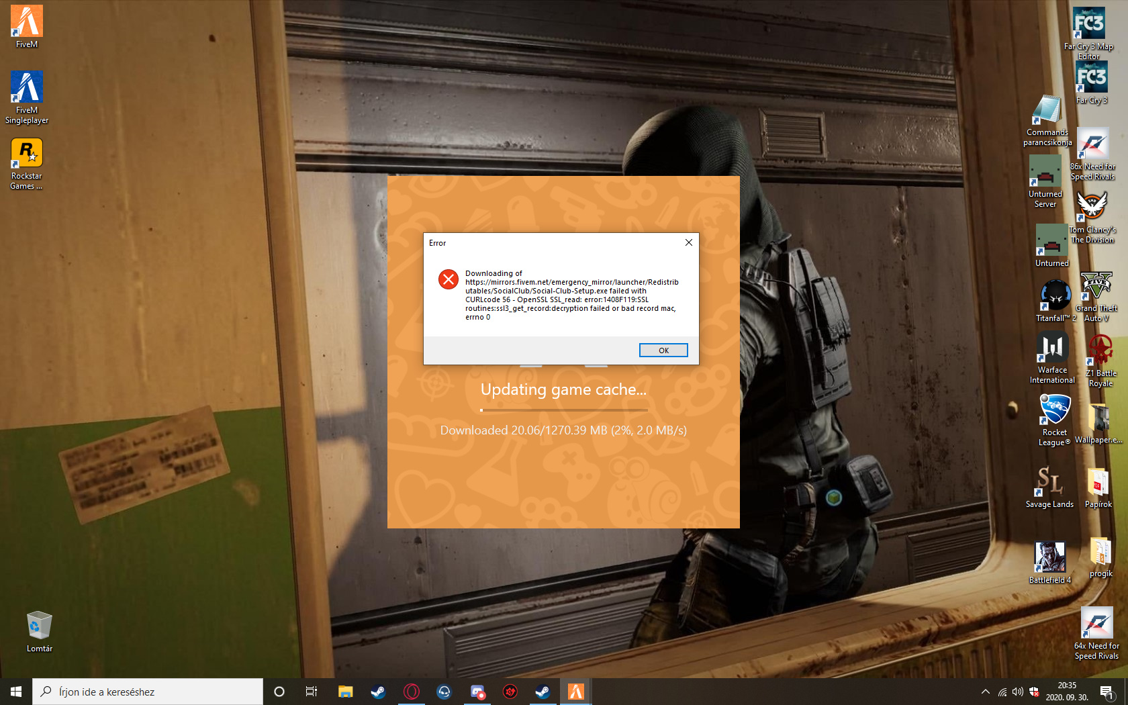
Task: Open TeamSpeak from the taskbar
Action: coord(444,692)
